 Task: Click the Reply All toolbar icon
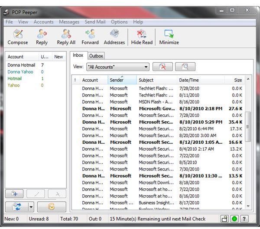click(x=66, y=37)
